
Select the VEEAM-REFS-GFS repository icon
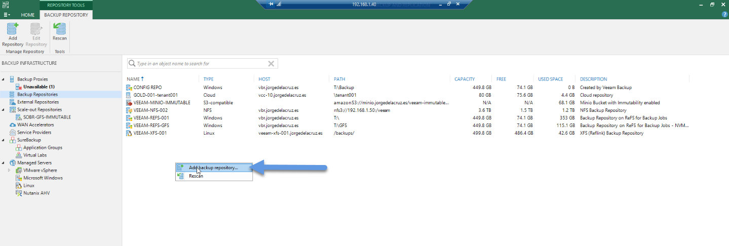point(129,126)
